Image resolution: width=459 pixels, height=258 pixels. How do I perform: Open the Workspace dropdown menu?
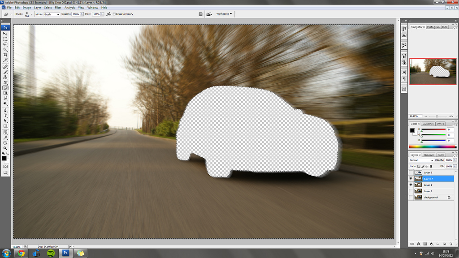224,14
